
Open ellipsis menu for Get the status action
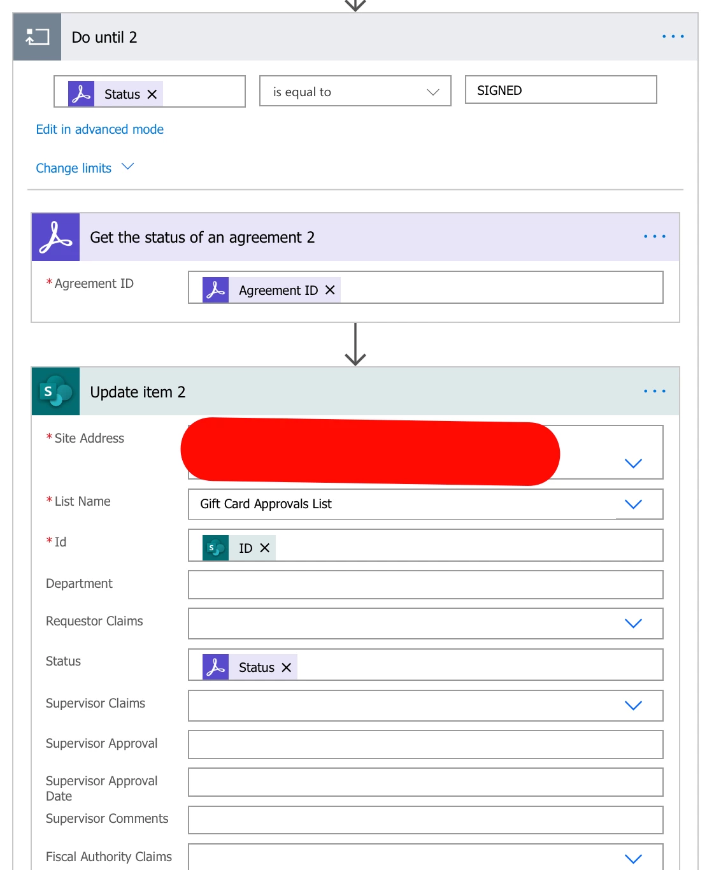[654, 236]
